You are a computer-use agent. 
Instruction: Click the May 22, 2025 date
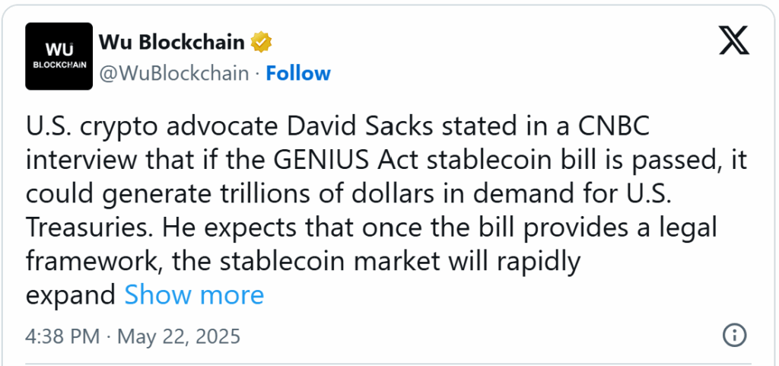[x=179, y=336]
